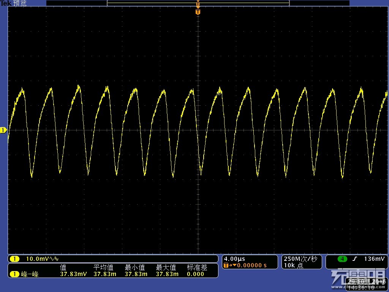Click the 10k points record length readout
The width and height of the screenshot is (389, 292).
(x=293, y=266)
